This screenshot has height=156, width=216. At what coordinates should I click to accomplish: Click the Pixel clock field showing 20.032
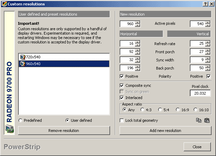(x=200, y=93)
